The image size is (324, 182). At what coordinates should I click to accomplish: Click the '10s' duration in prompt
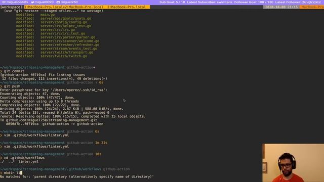(98, 154)
